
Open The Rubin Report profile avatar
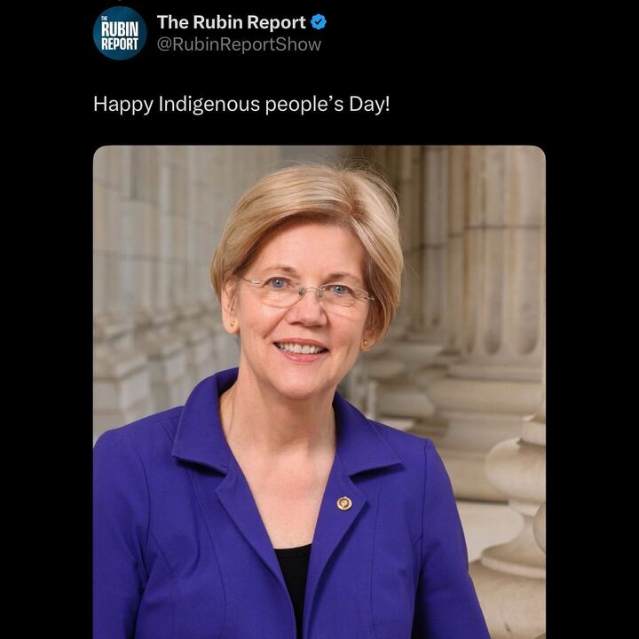point(120,33)
